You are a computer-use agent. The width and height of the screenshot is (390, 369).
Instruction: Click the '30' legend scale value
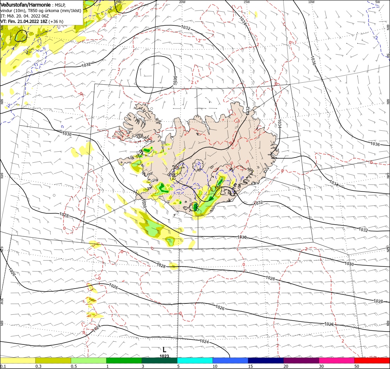(x=321, y=366)
